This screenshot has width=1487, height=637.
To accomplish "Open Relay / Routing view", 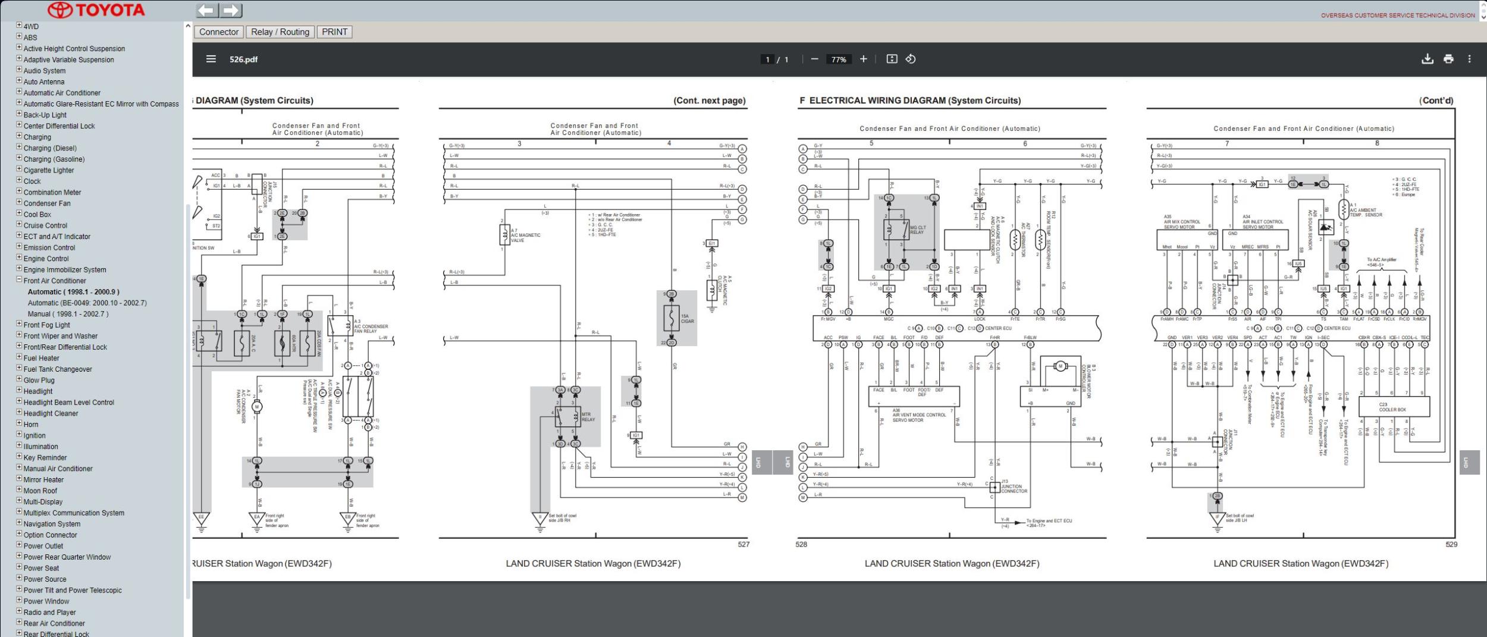I will 280,32.
